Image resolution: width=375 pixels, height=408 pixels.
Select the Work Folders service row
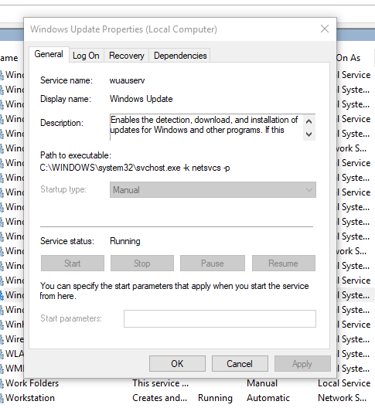[x=187, y=383]
